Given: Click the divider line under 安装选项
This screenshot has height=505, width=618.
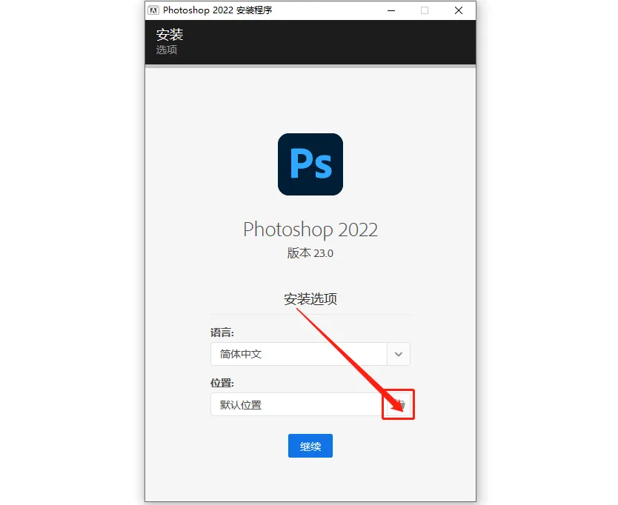Looking at the screenshot, I should [x=310, y=315].
